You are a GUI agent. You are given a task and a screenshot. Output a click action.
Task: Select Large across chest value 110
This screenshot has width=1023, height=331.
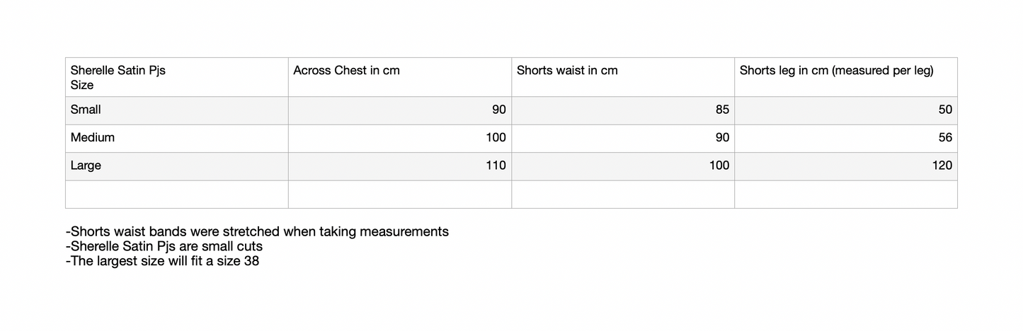[x=496, y=165]
